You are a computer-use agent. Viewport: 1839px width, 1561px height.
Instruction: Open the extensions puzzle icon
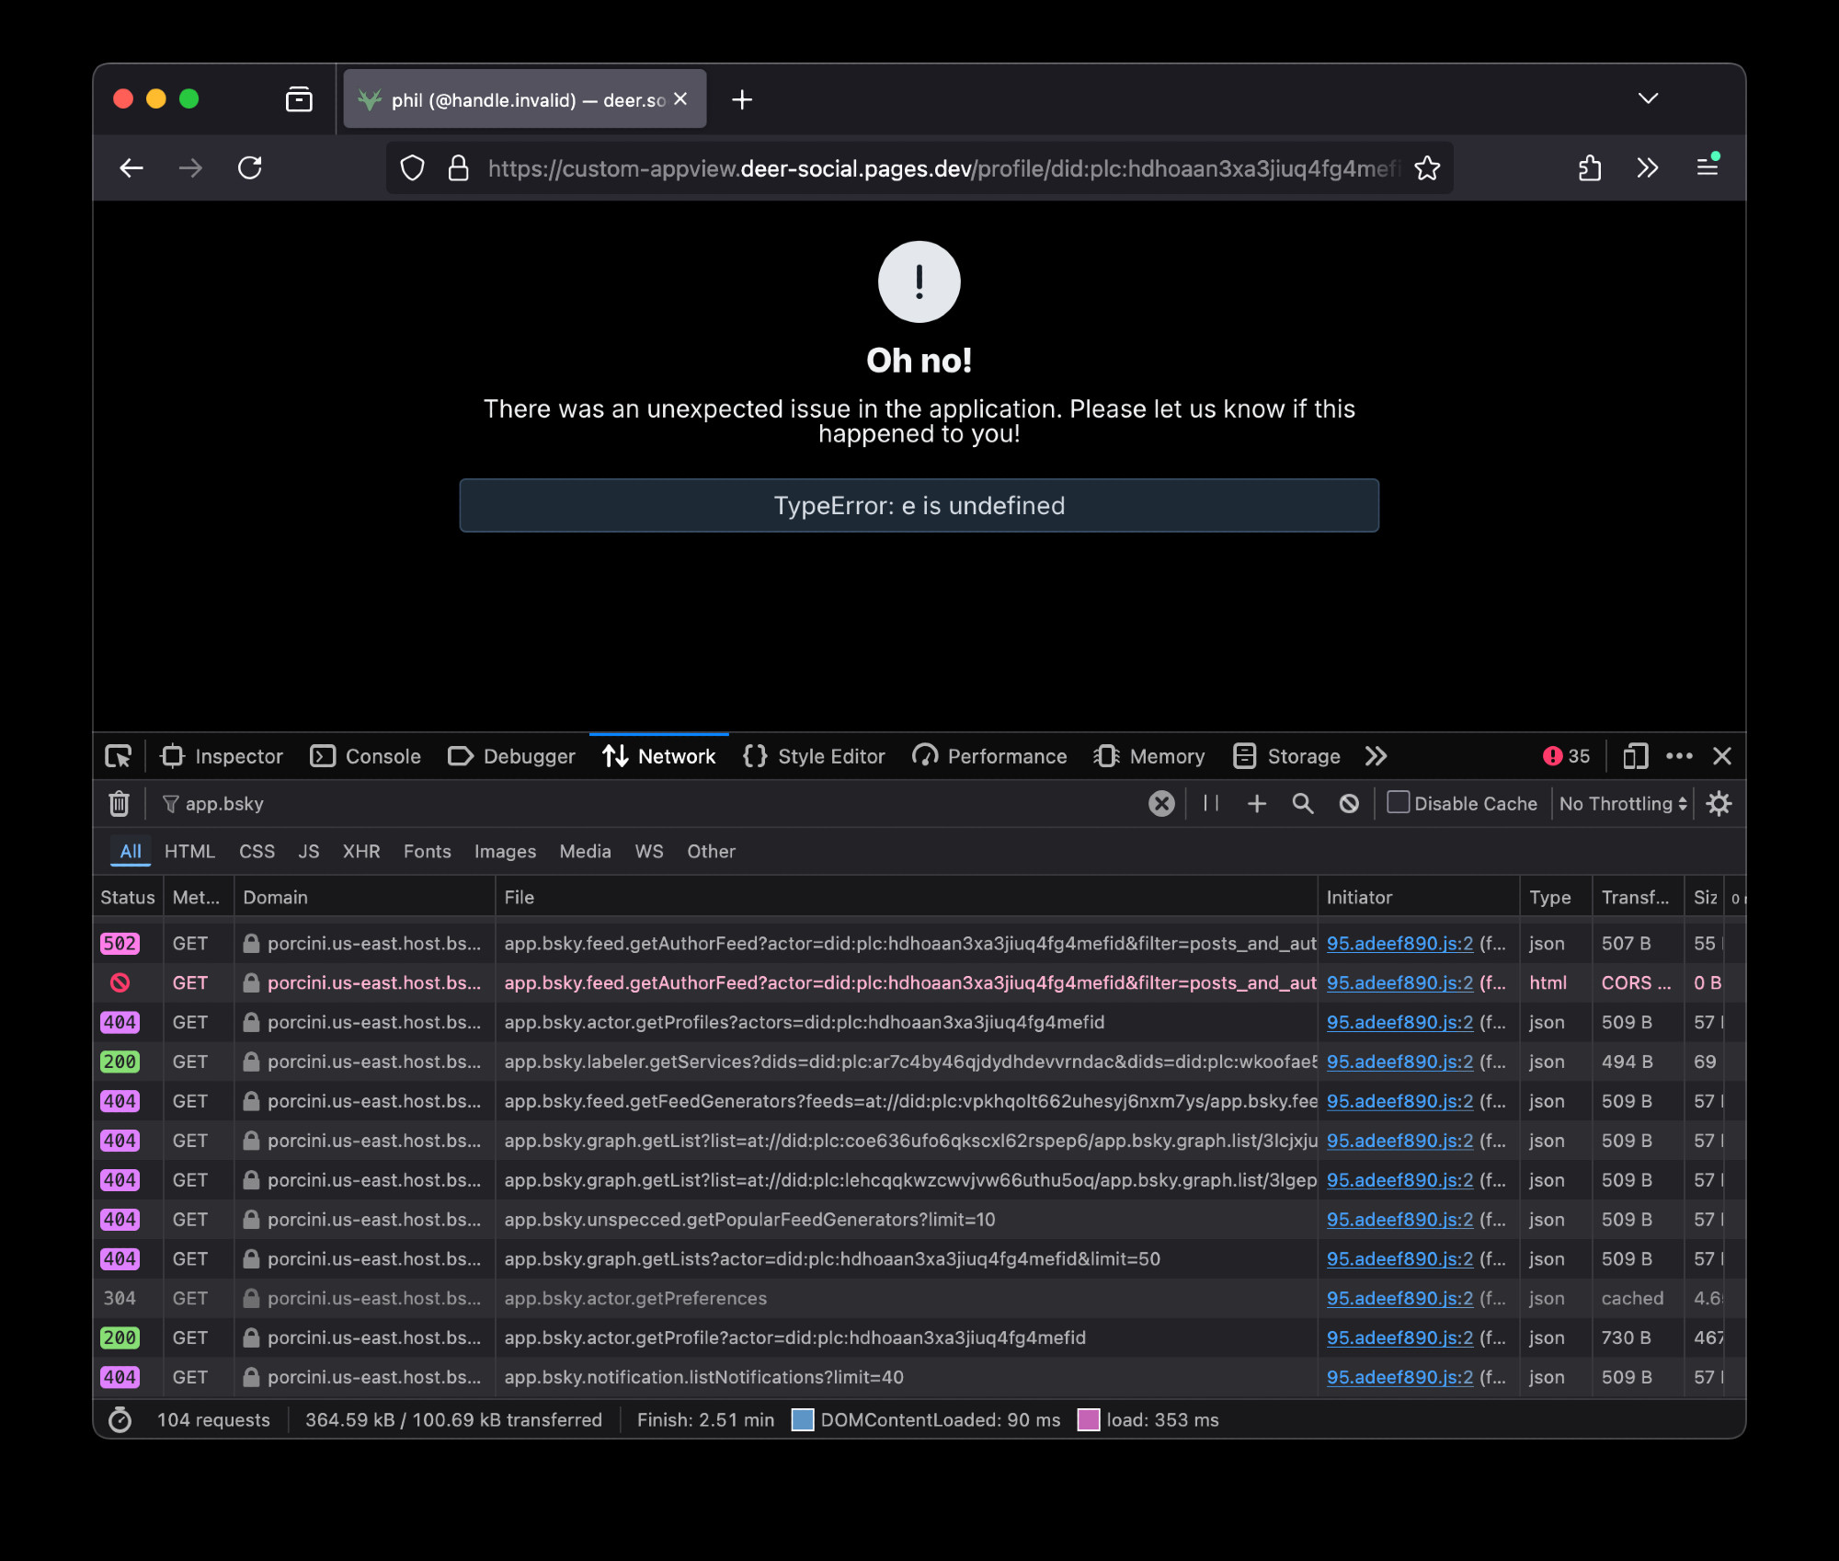1590,168
